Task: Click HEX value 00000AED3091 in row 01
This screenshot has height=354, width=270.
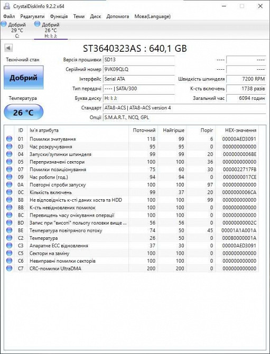Action: coord(239,139)
